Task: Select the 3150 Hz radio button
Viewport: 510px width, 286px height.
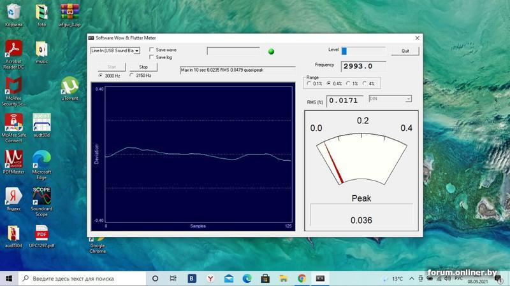Action: (x=132, y=76)
